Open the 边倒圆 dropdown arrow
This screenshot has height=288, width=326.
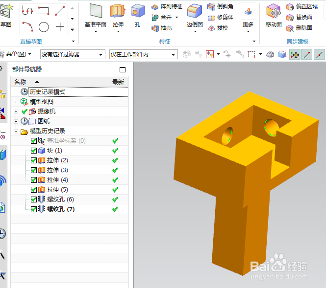click(195, 32)
